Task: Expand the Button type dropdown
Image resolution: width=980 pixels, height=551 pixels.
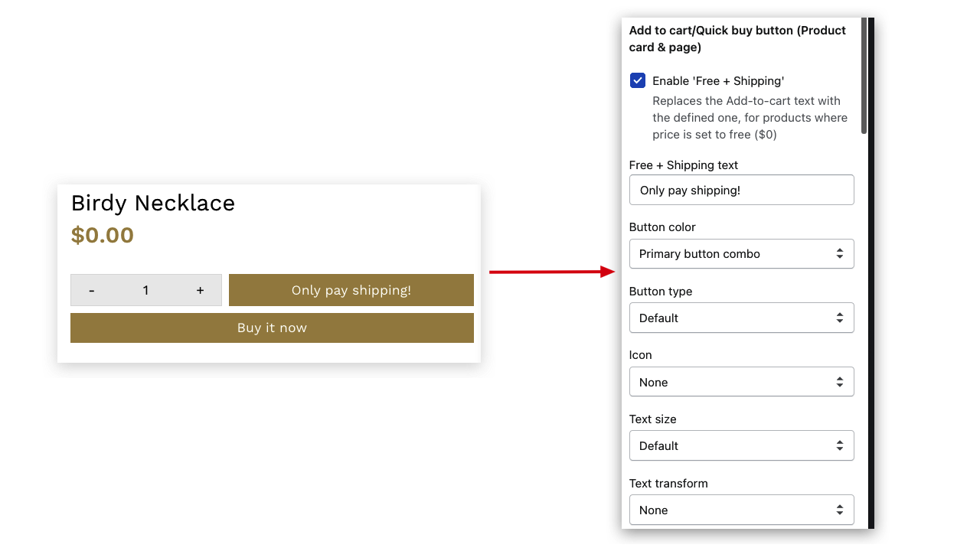Action: 741,318
